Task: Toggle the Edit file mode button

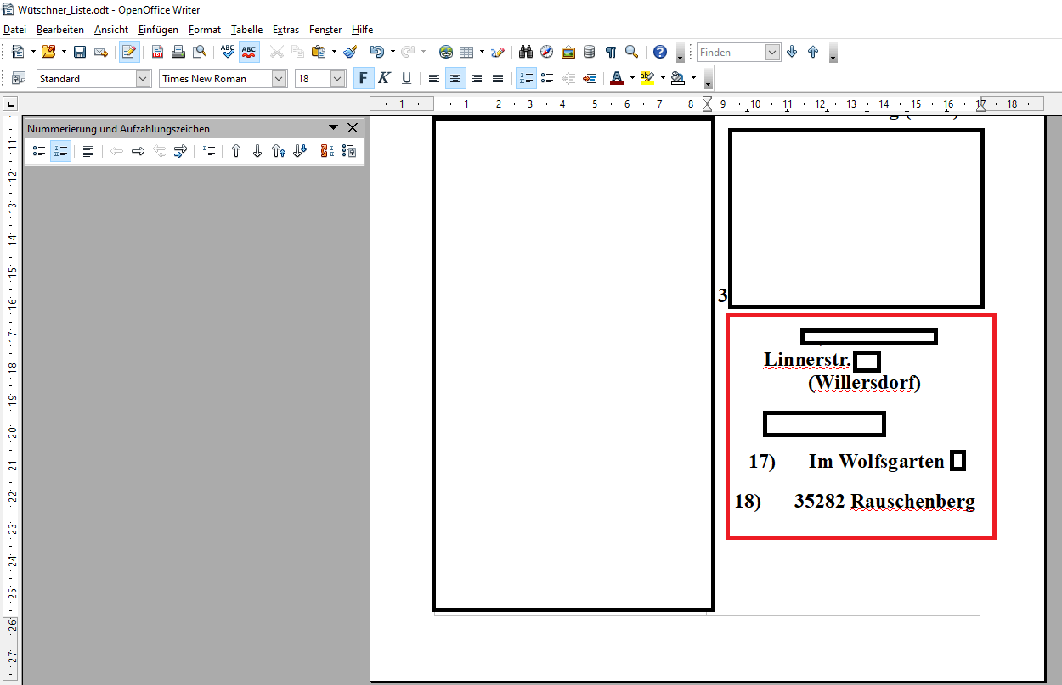Action: [x=129, y=52]
